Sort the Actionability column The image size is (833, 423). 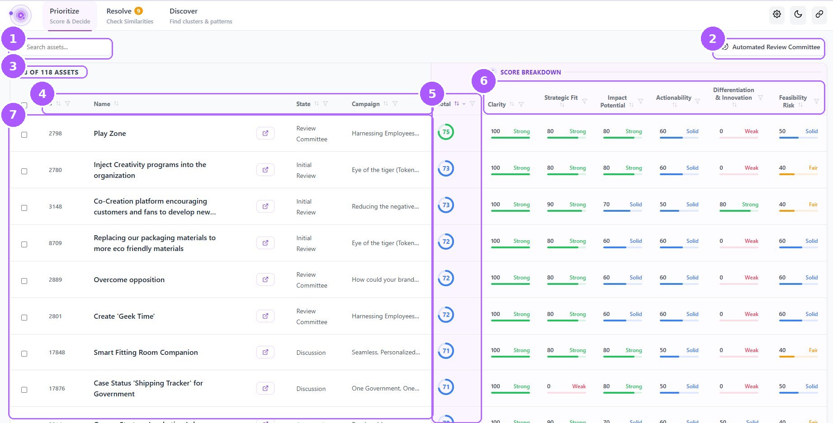click(x=675, y=105)
